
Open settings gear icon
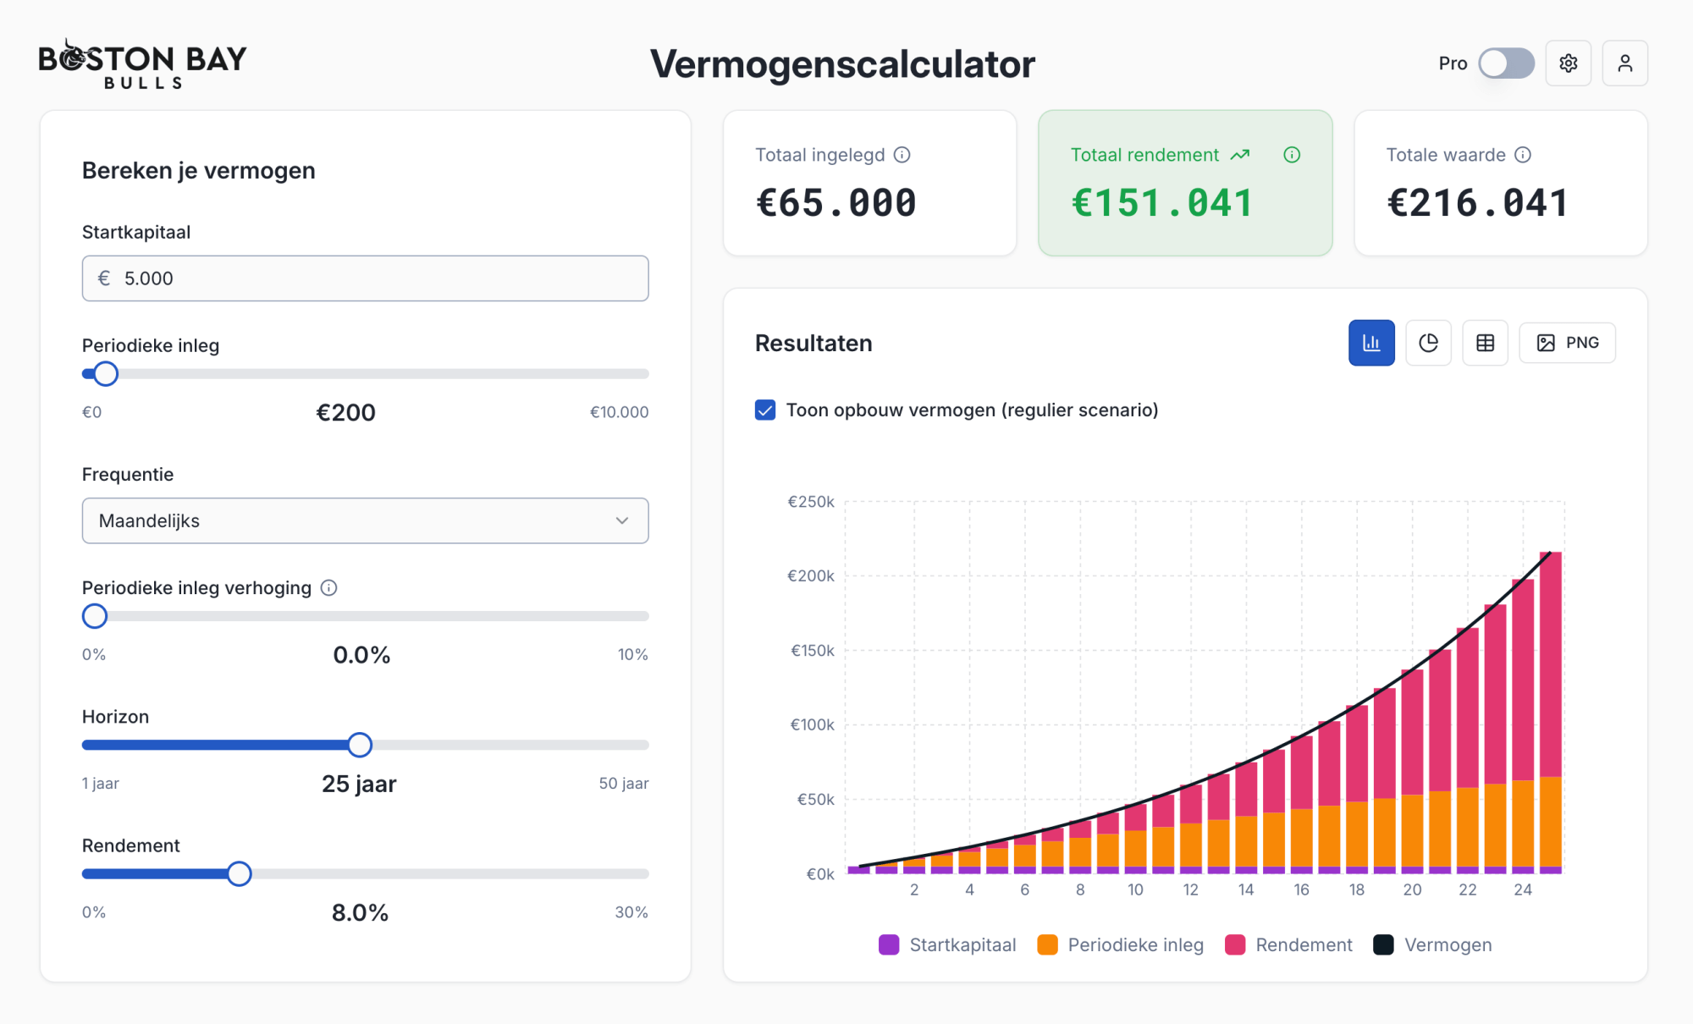(1568, 63)
